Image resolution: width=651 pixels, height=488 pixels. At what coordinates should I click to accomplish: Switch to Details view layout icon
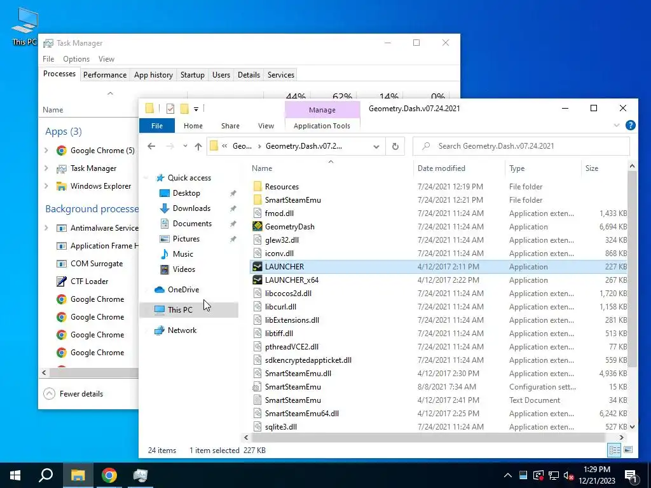[615, 450]
